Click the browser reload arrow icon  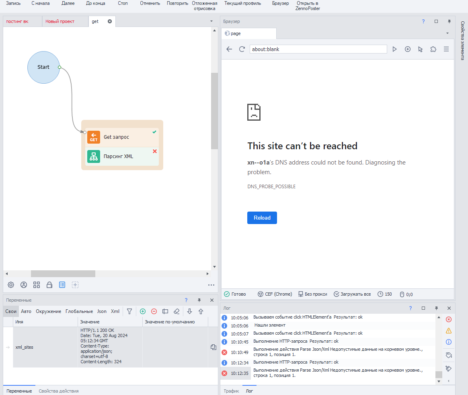click(242, 49)
